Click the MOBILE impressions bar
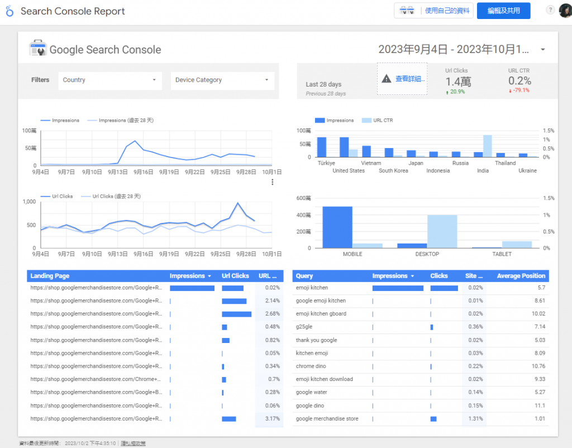This screenshot has width=572, height=448. [337, 227]
